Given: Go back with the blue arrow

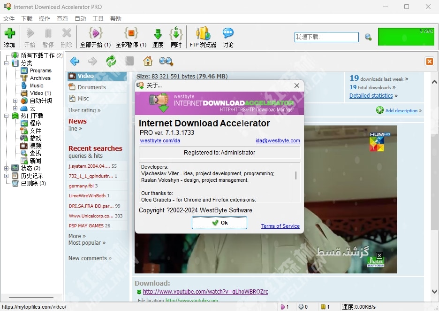Looking at the screenshot, I should [x=75, y=61].
